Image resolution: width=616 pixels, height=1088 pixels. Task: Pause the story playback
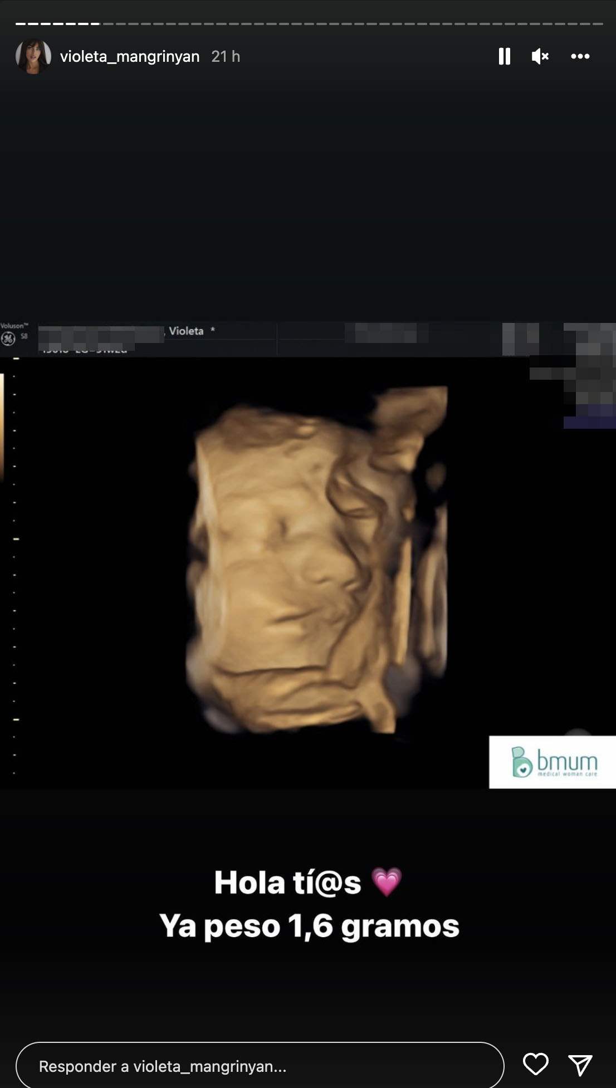point(504,56)
